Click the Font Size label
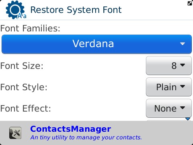 [x=22, y=66]
